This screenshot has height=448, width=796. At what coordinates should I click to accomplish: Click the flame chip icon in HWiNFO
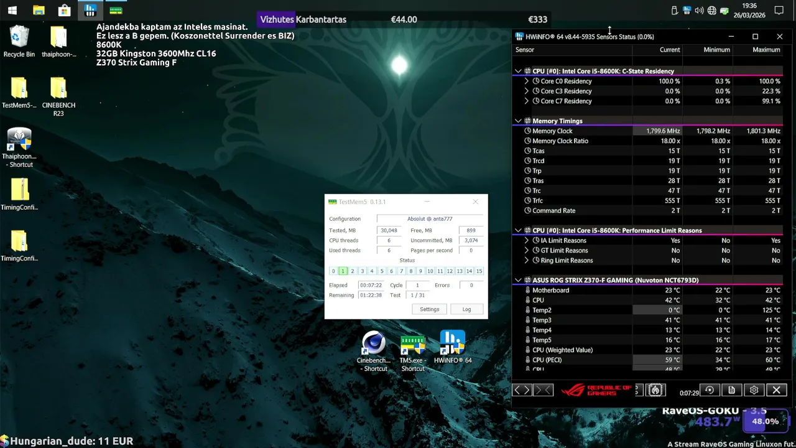coord(655,390)
